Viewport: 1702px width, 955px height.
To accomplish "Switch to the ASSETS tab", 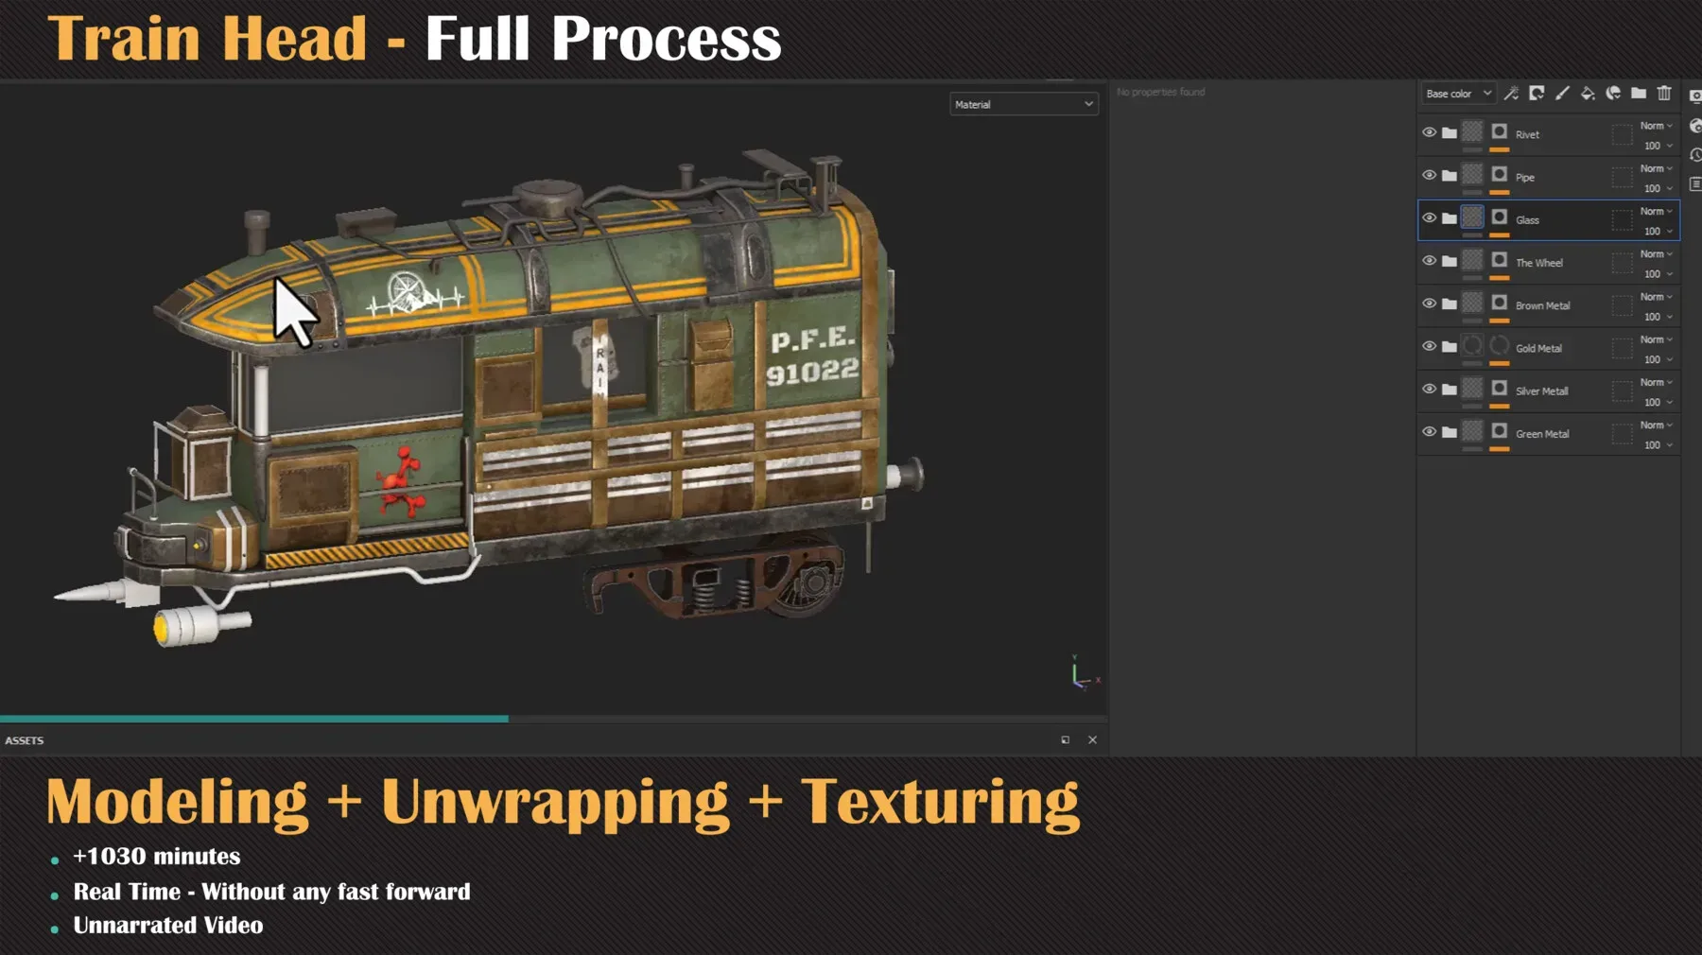I will 26,740.
